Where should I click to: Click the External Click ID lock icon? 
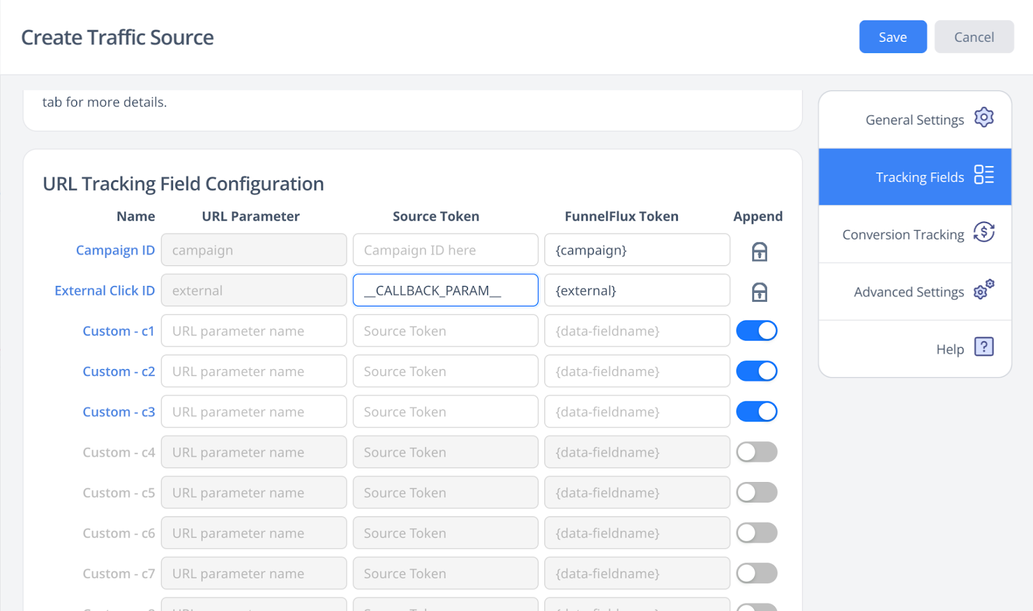759,292
